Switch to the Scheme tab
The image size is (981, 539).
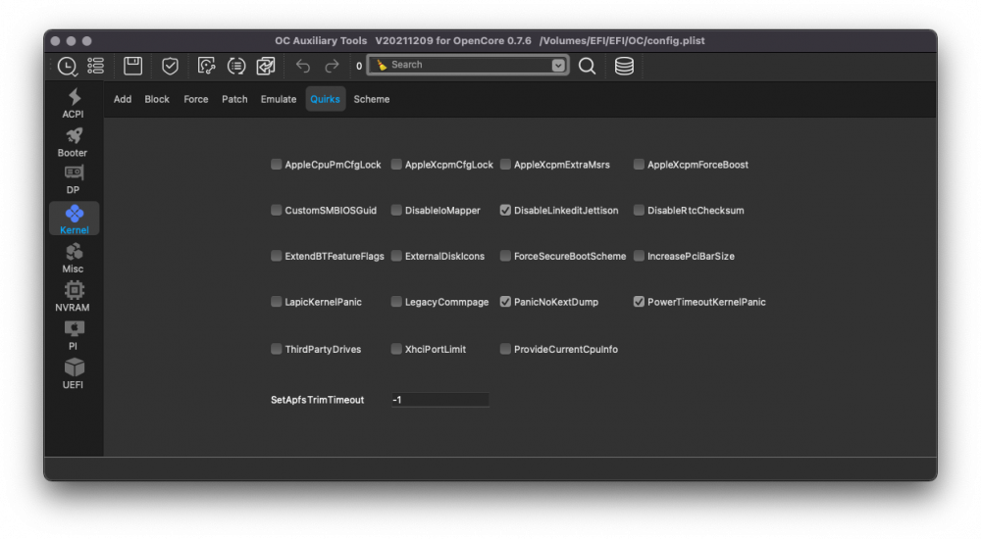click(x=372, y=99)
